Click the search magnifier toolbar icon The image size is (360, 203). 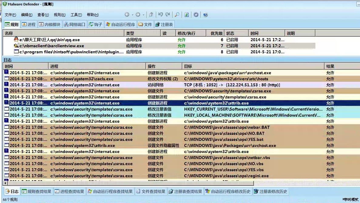(x=177, y=15)
